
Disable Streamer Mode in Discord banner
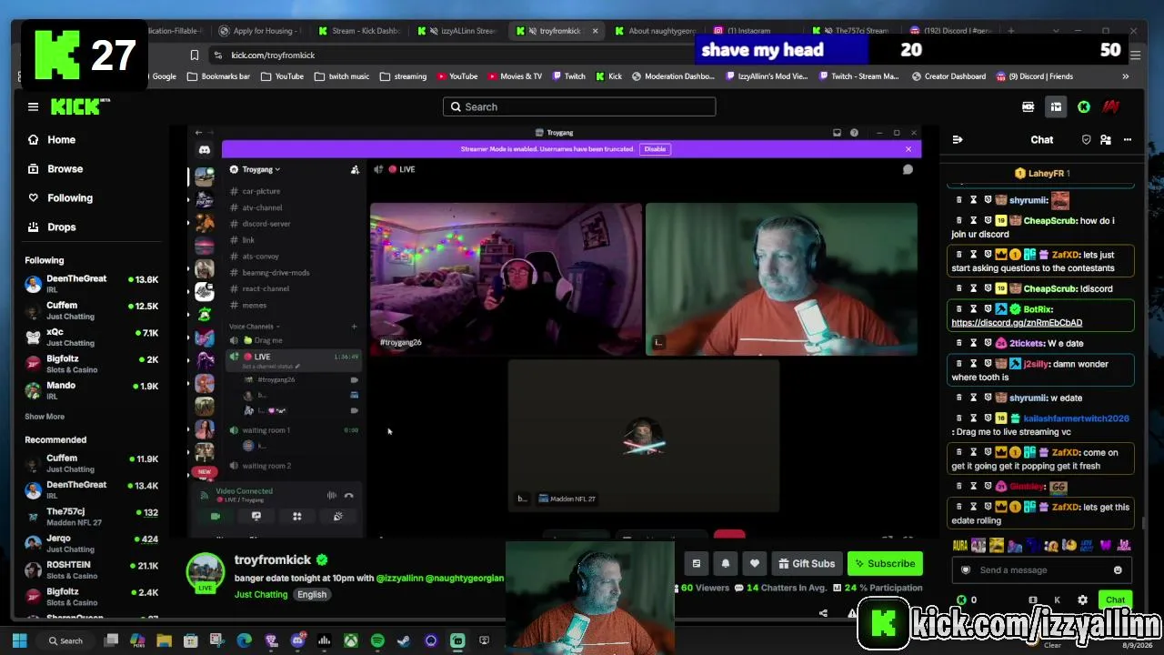655,149
